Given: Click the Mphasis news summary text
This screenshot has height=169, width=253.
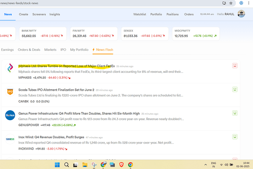Looking at the screenshot, I should 101,72.
